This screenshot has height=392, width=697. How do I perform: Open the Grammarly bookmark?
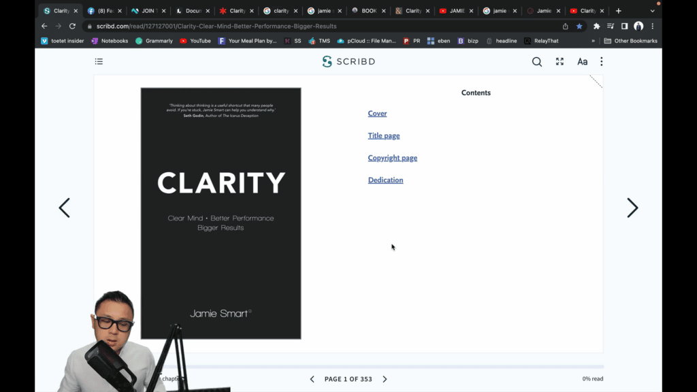click(154, 41)
